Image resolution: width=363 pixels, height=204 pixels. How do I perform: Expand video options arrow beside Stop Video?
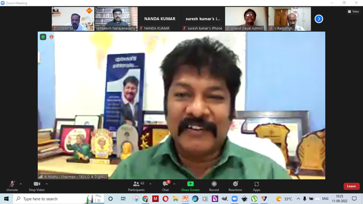(47, 184)
